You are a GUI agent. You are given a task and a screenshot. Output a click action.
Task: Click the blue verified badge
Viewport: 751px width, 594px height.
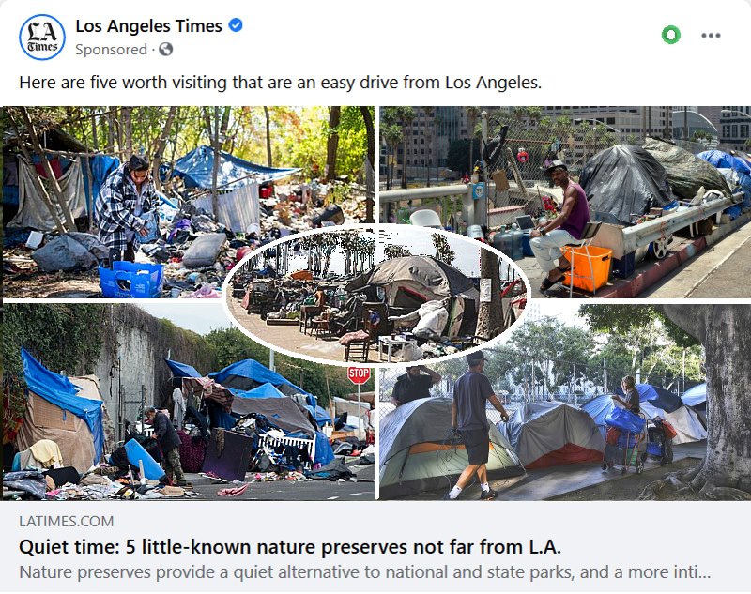point(236,25)
